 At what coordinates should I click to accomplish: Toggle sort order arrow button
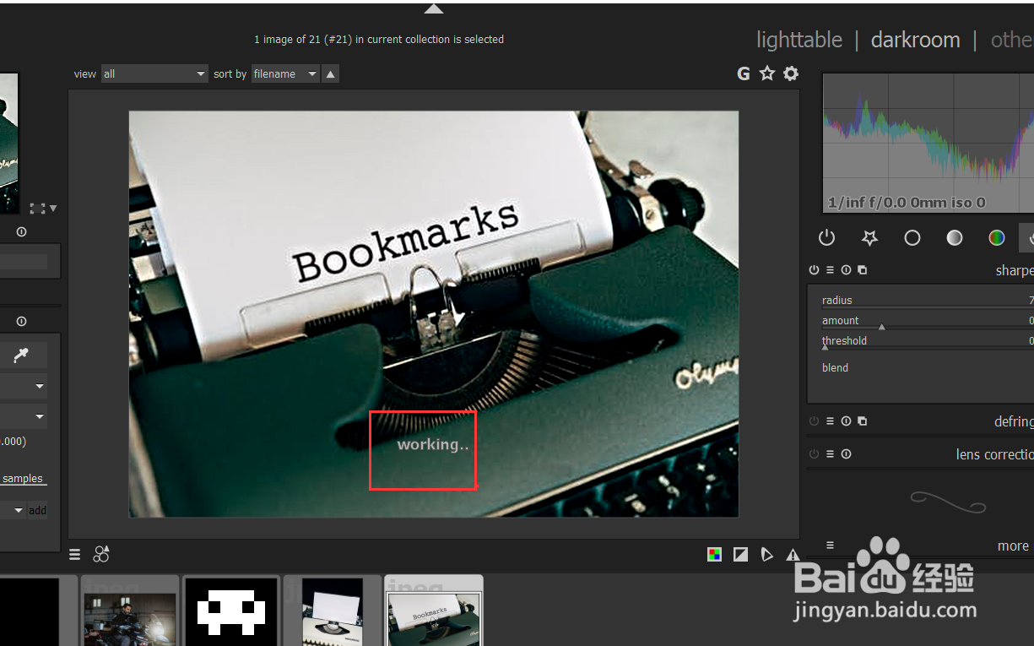pos(331,74)
